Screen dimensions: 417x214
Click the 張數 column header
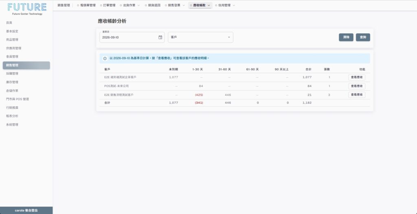pyautogui.click(x=327, y=70)
